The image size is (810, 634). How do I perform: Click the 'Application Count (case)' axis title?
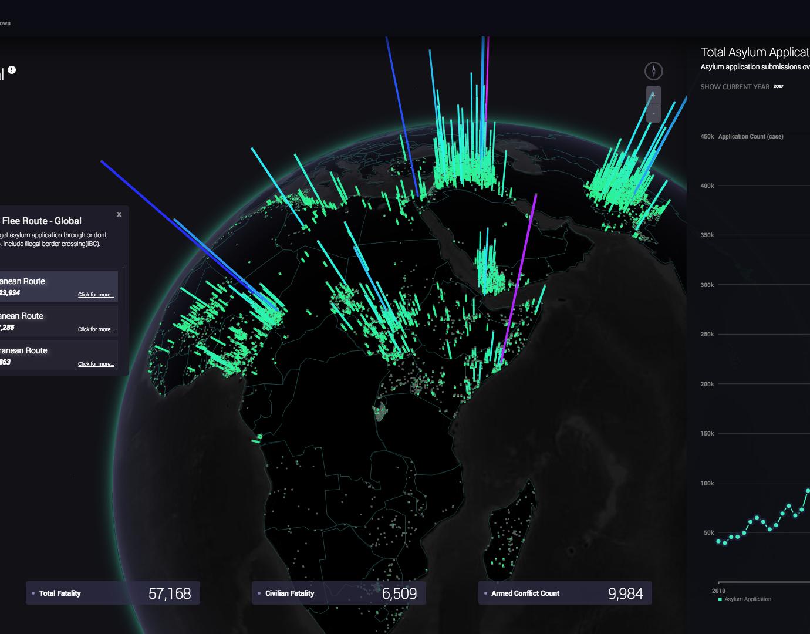point(751,136)
